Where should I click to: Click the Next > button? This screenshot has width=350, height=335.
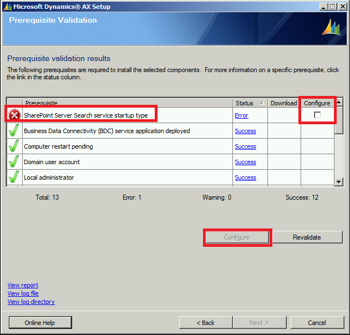click(260, 322)
